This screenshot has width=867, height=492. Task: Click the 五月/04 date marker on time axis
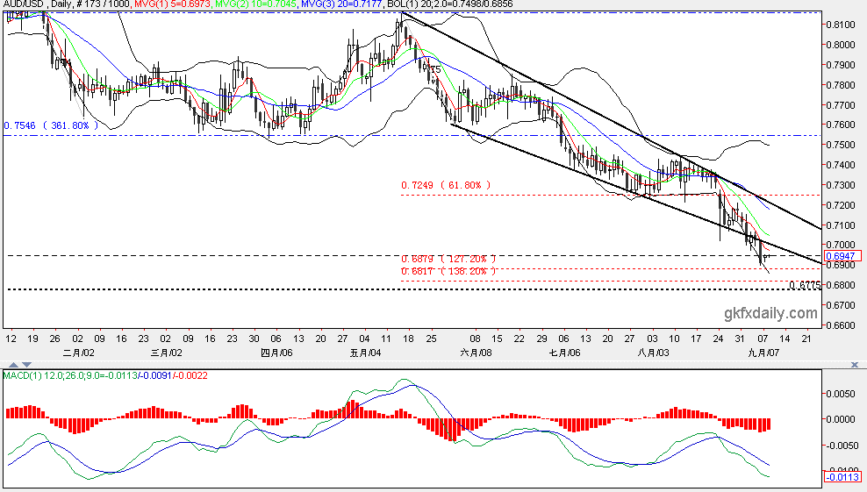(x=365, y=353)
